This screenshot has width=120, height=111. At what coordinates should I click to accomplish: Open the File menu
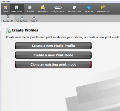coord(3,1)
